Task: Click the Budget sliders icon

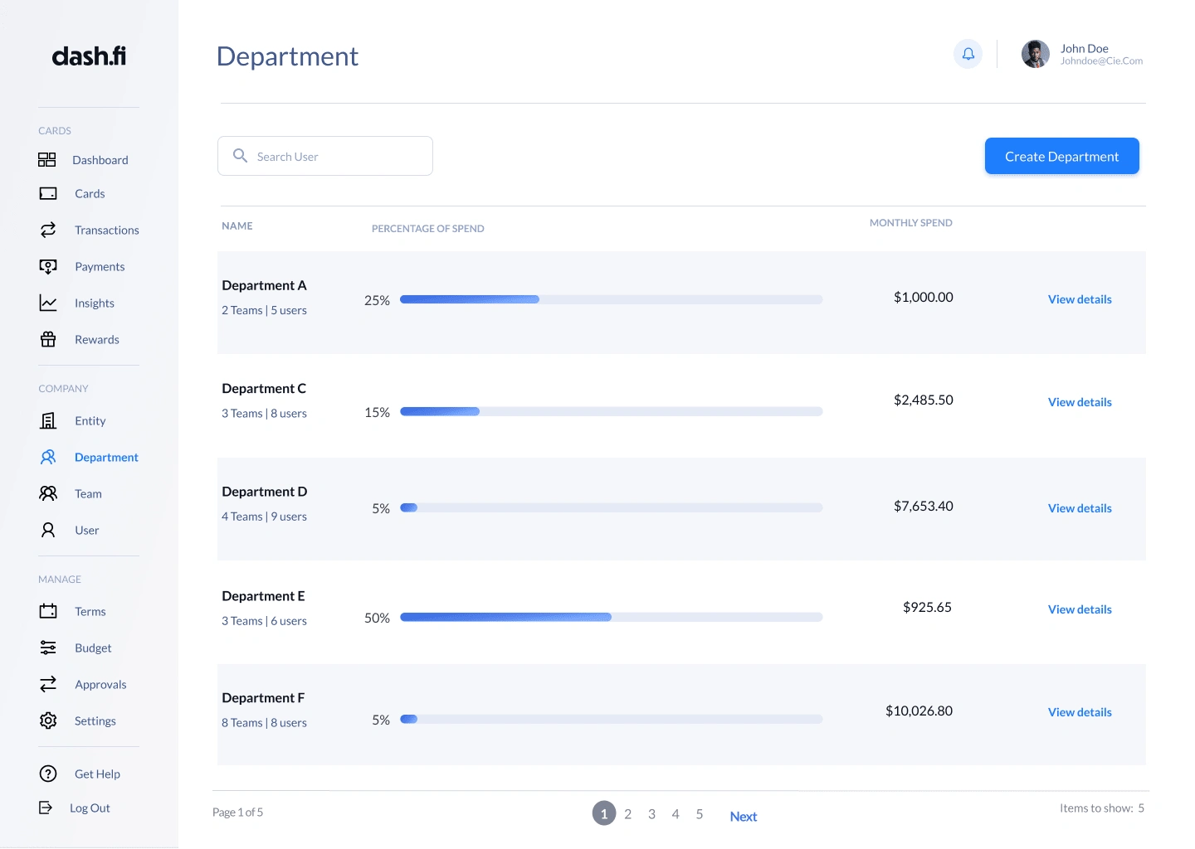Action: tap(48, 648)
